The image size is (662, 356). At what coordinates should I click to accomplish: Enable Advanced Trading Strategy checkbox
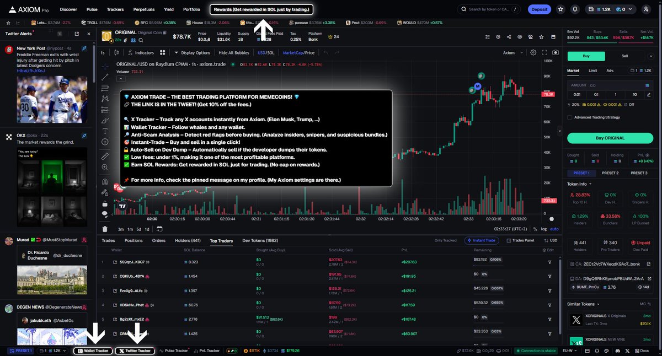570,117
